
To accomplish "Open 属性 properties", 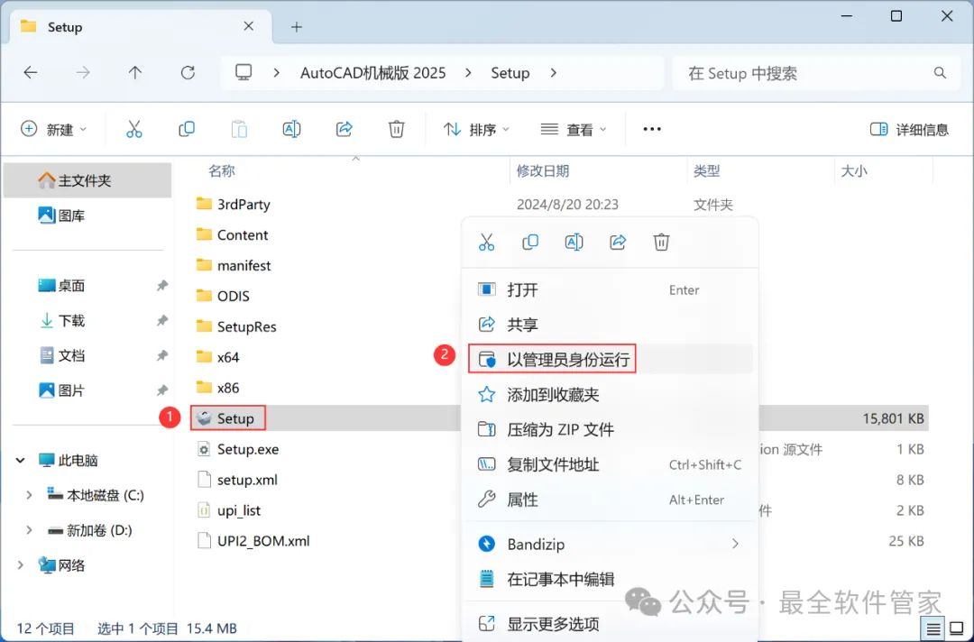I will pyautogui.click(x=609, y=500).
